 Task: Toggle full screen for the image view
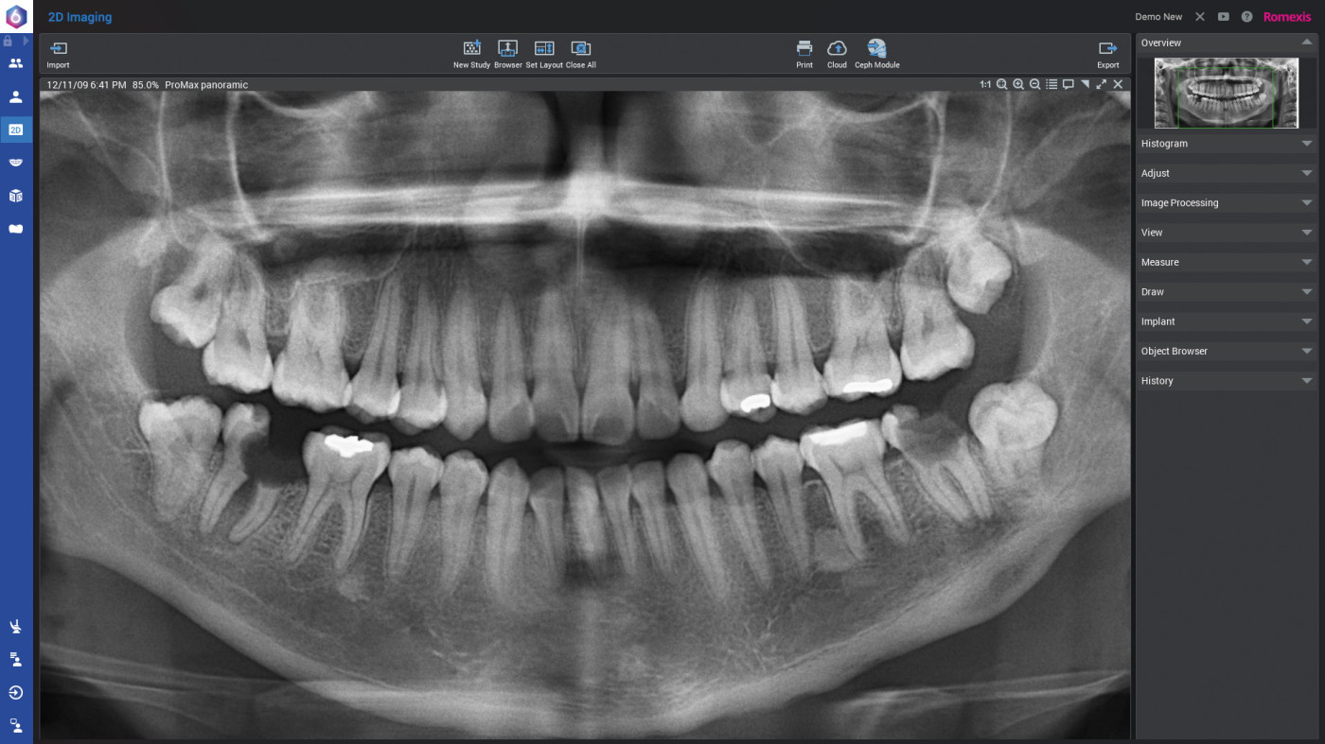1102,84
